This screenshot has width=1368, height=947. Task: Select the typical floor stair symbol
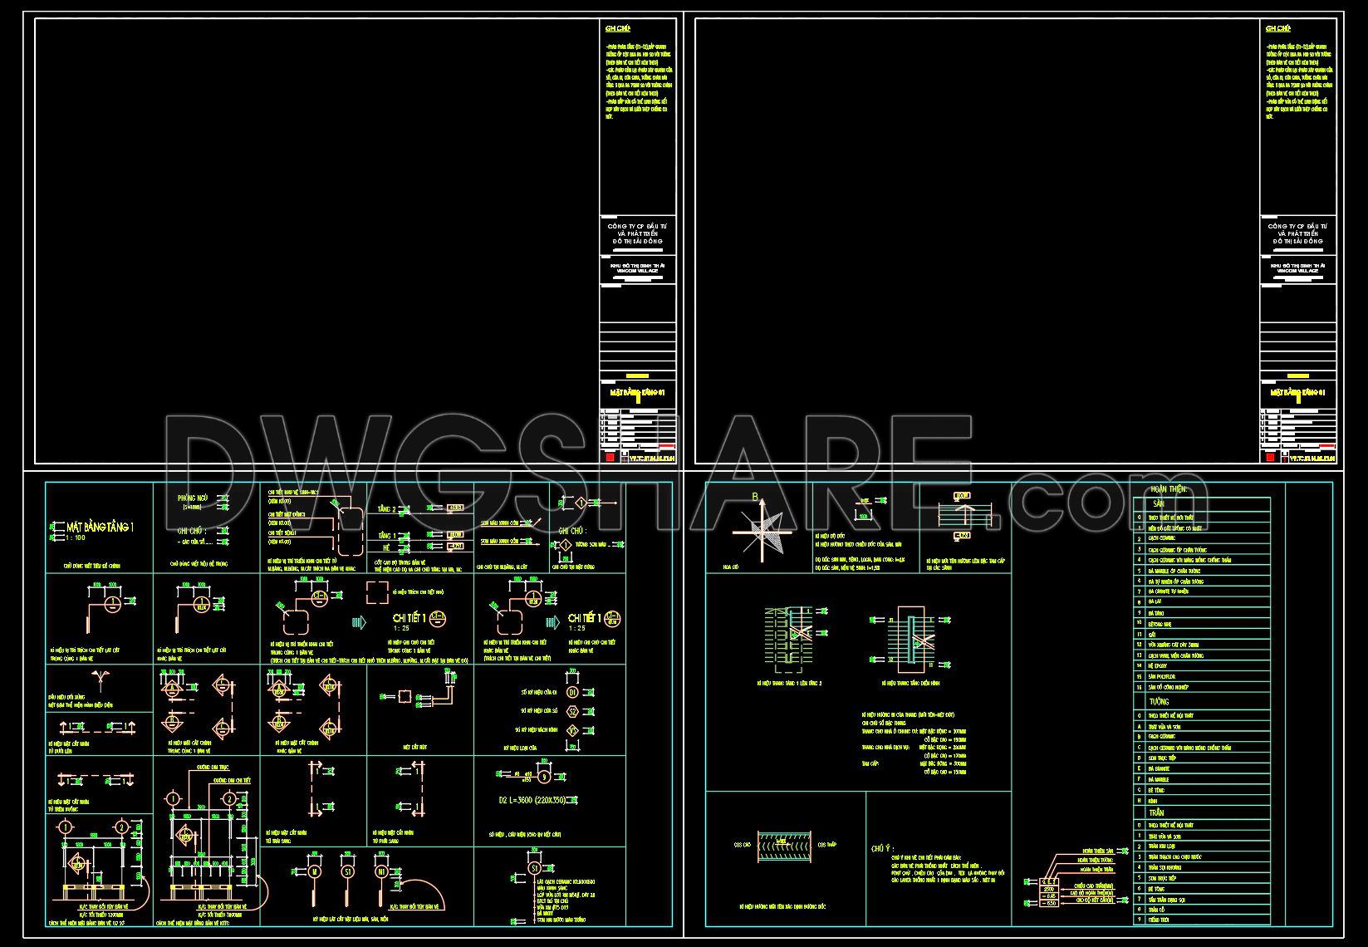coord(912,638)
